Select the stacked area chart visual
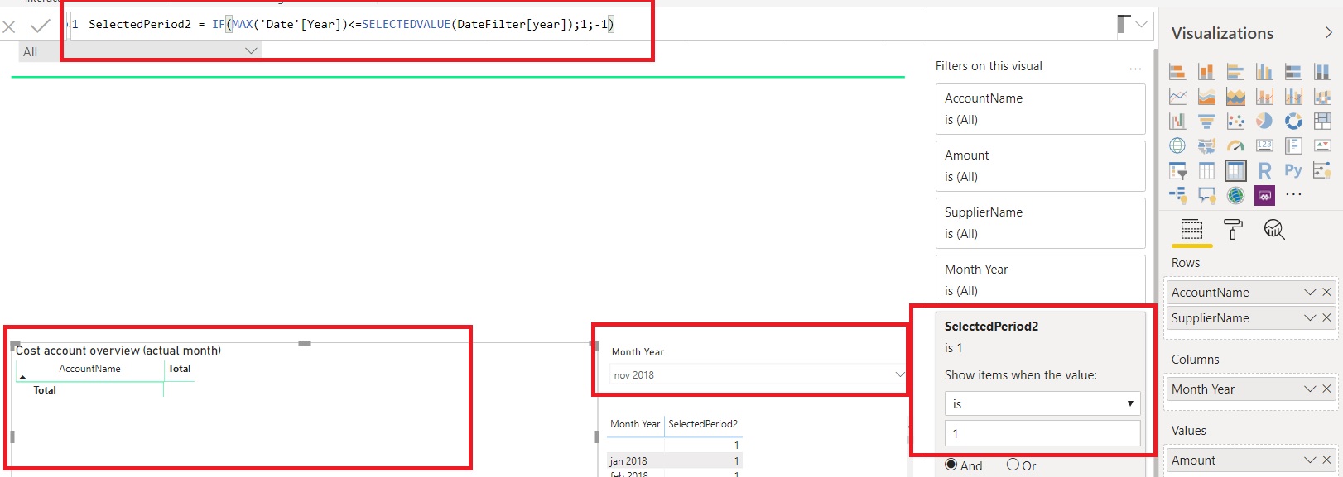Image resolution: width=1343 pixels, height=477 pixels. (1235, 97)
